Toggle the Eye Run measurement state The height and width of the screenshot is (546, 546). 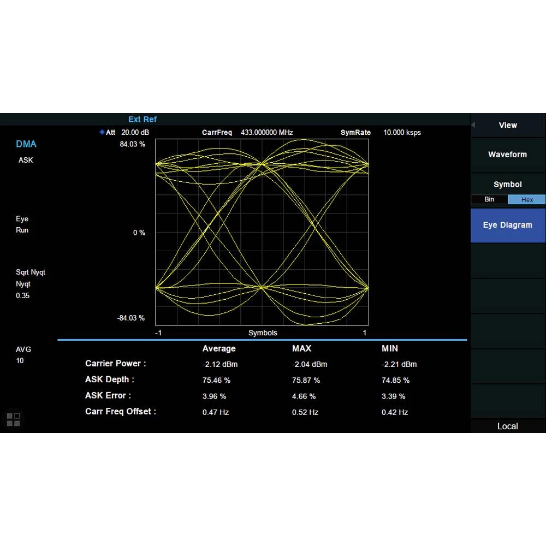click(x=22, y=224)
